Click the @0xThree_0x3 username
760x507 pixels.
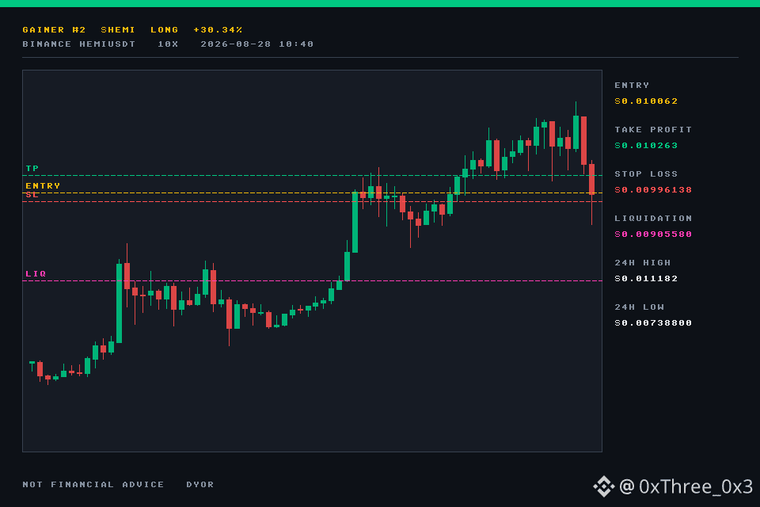(686, 486)
